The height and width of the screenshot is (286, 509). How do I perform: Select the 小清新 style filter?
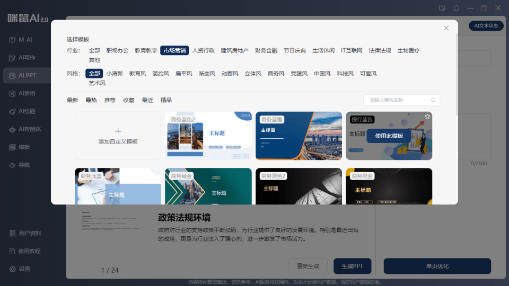(115, 74)
